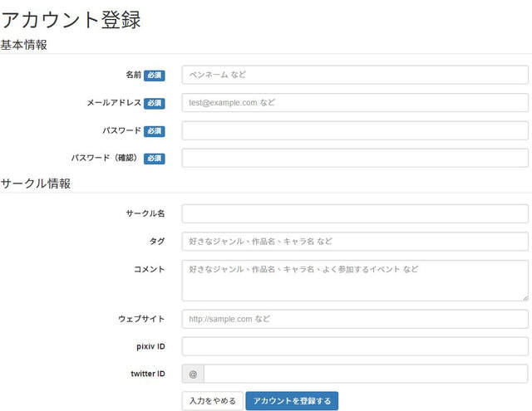Image resolution: width=532 pixels, height=411 pixels.
Task: Focus the メールアドレス input box
Action: point(355,103)
